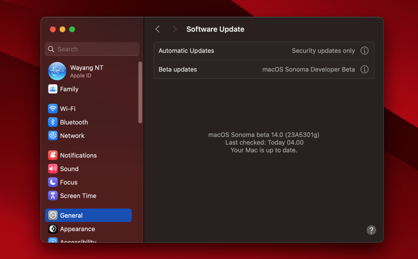Click the Your Mac is up to date text
Screen dimensions: 418x259
(x=264, y=150)
